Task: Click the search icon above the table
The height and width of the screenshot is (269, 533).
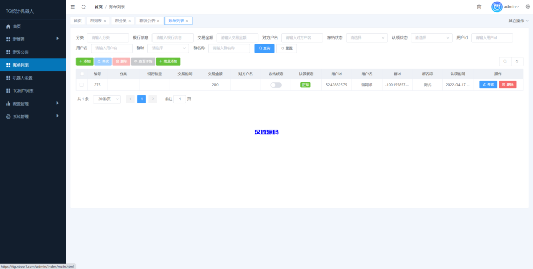Action: (x=505, y=61)
